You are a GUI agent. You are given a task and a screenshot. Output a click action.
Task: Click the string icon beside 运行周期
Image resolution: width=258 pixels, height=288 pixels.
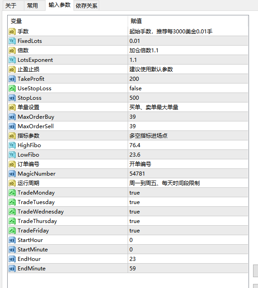(12, 183)
